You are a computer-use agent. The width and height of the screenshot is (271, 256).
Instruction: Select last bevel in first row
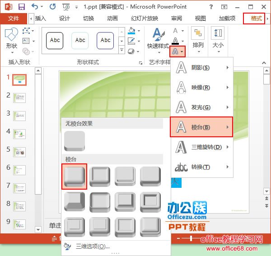(x=150, y=177)
